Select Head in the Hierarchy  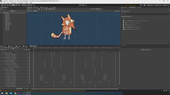coord(8,26)
